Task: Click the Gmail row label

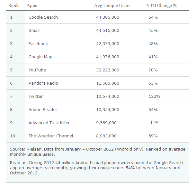Action: [34, 30]
